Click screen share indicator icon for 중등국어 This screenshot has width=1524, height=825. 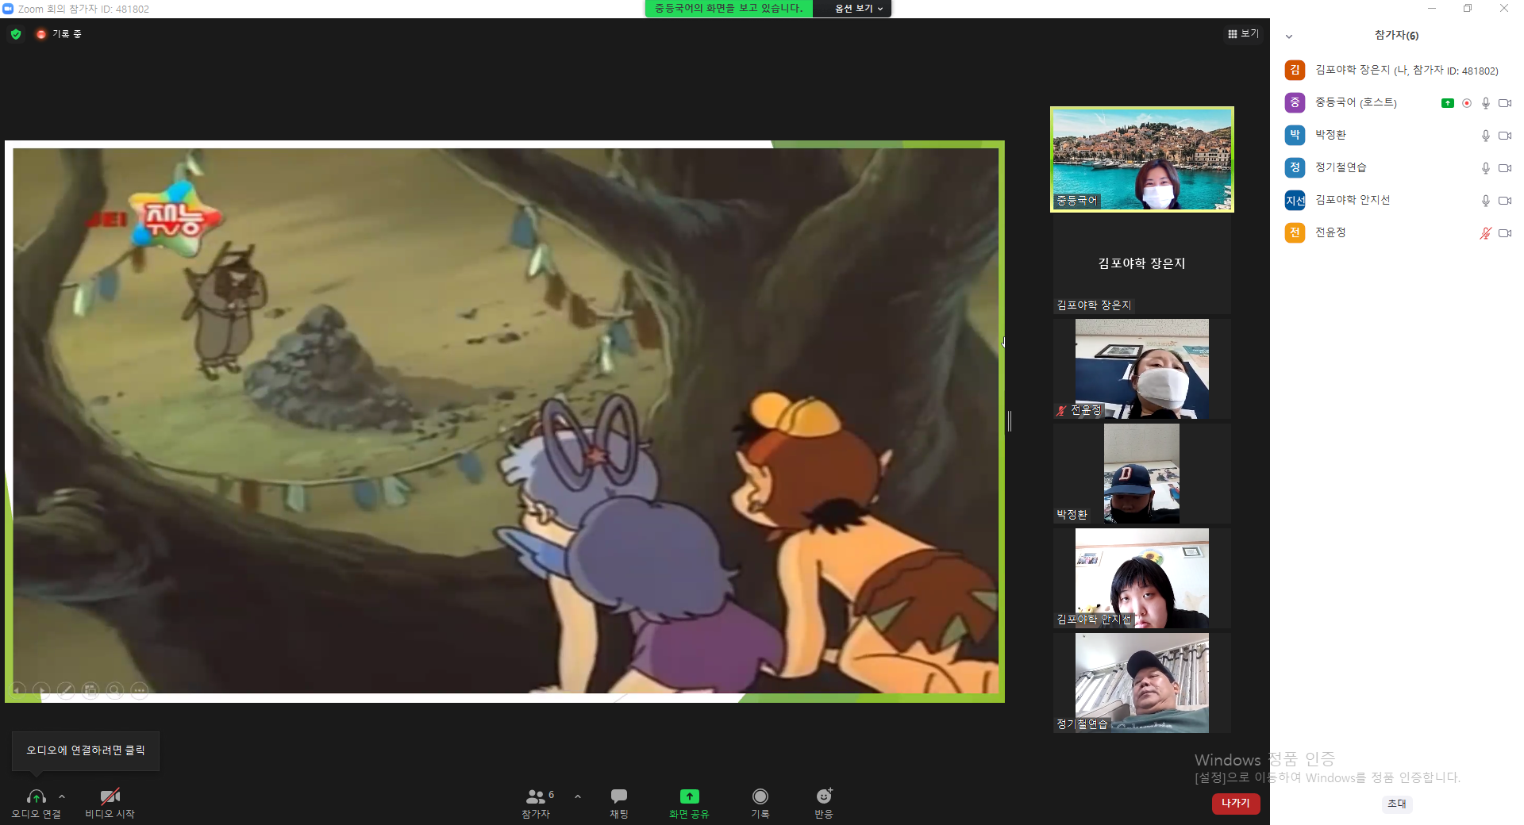coord(1448,103)
